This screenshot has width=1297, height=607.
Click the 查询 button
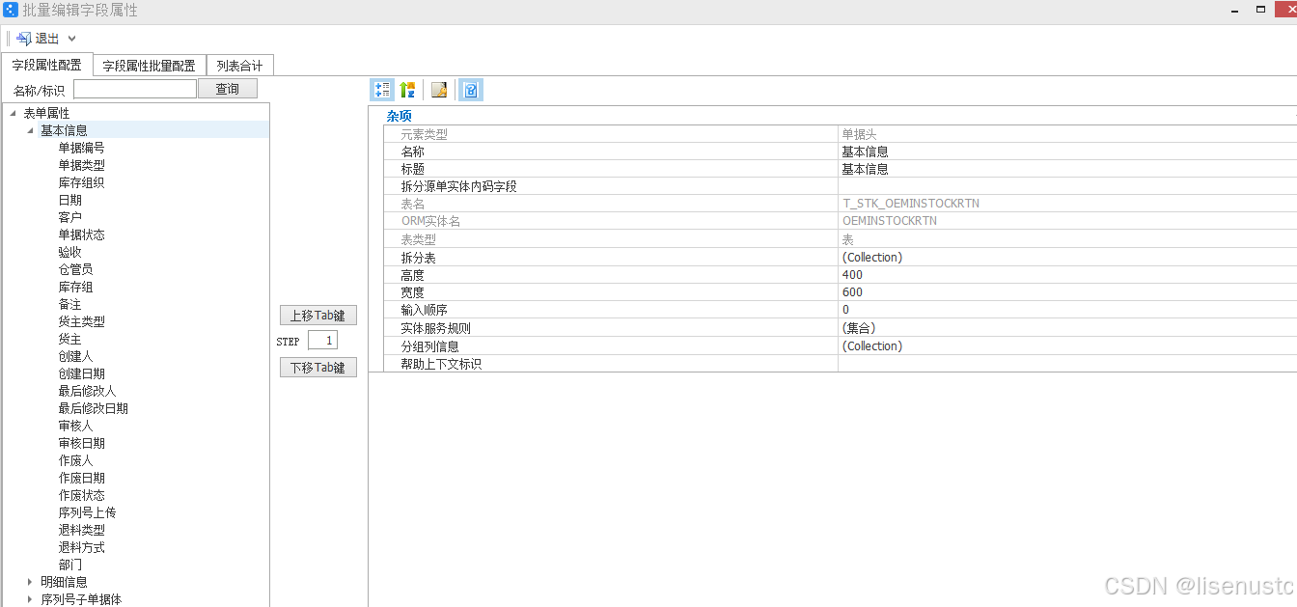point(228,89)
